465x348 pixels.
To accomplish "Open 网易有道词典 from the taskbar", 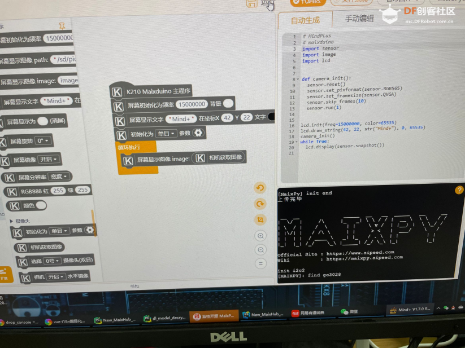I will tap(308, 313).
